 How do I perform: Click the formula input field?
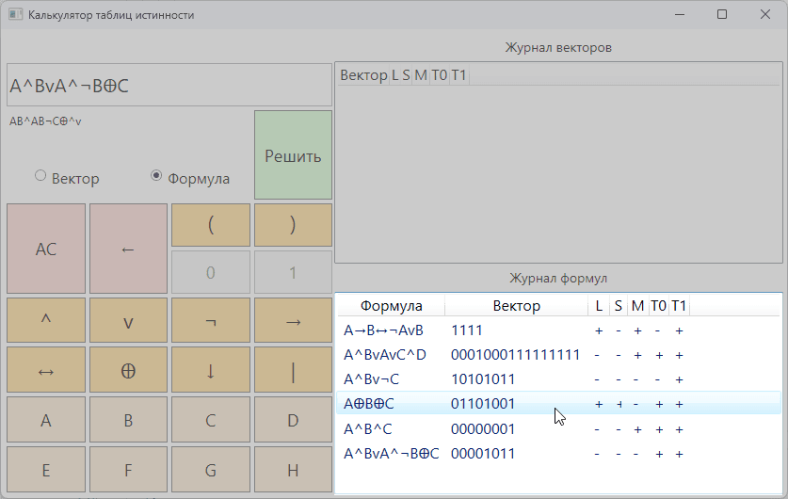169,86
